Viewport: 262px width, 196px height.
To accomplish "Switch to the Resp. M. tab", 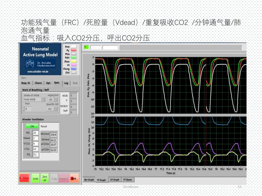I will point(26,83).
